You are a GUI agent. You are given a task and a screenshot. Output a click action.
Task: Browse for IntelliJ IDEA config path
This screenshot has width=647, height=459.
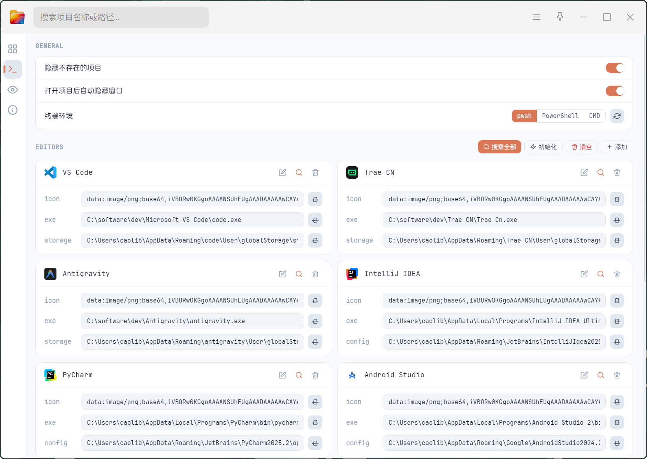click(x=617, y=342)
